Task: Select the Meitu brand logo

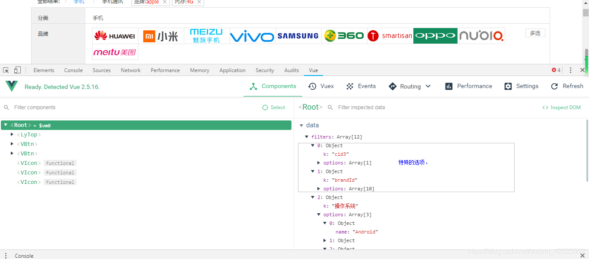Action: (x=115, y=52)
